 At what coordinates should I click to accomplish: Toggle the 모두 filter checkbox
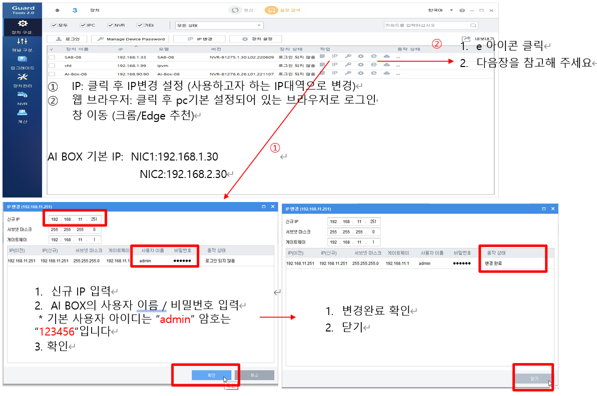tap(54, 25)
